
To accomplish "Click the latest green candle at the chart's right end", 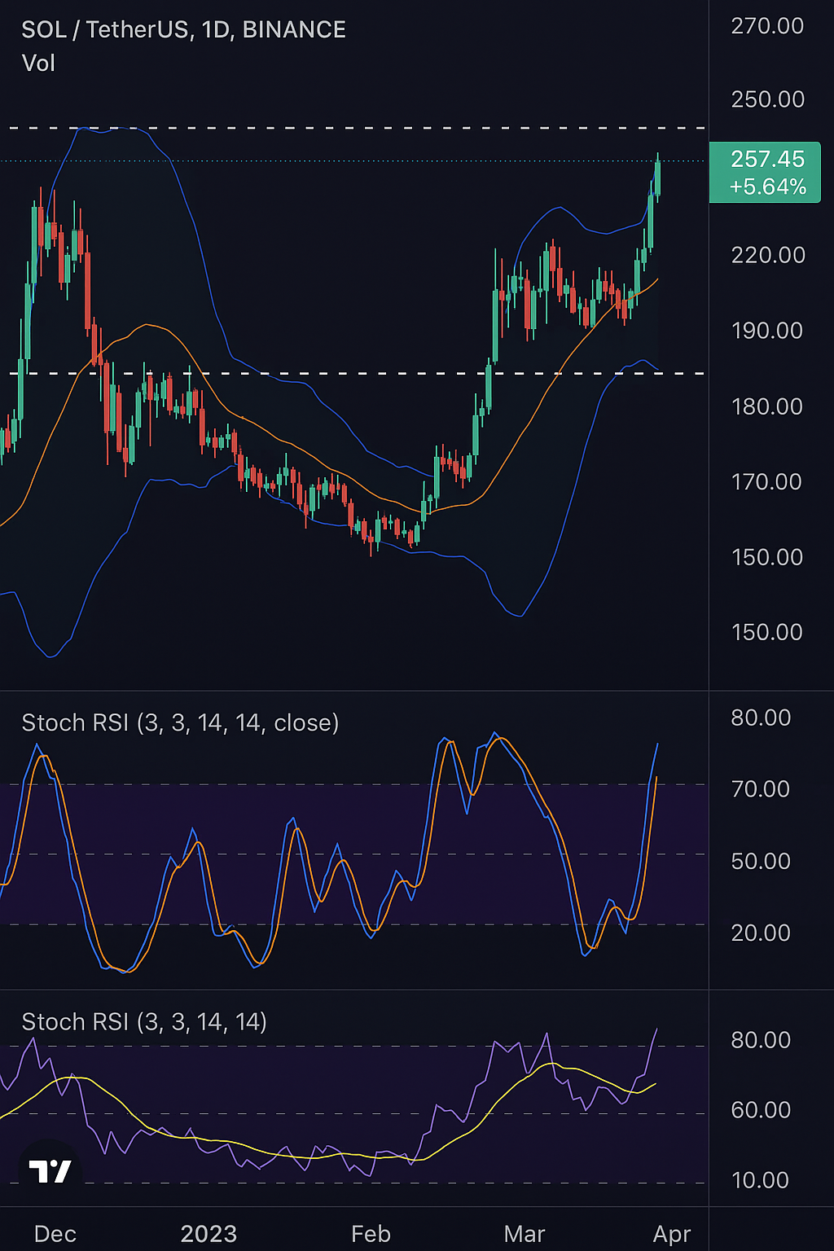I will 657,177.
